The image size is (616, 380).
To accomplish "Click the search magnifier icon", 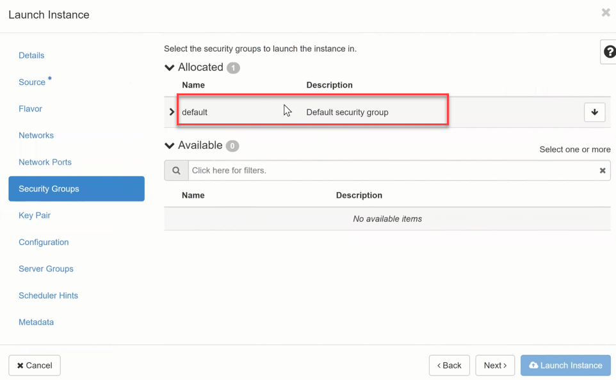I will point(176,171).
